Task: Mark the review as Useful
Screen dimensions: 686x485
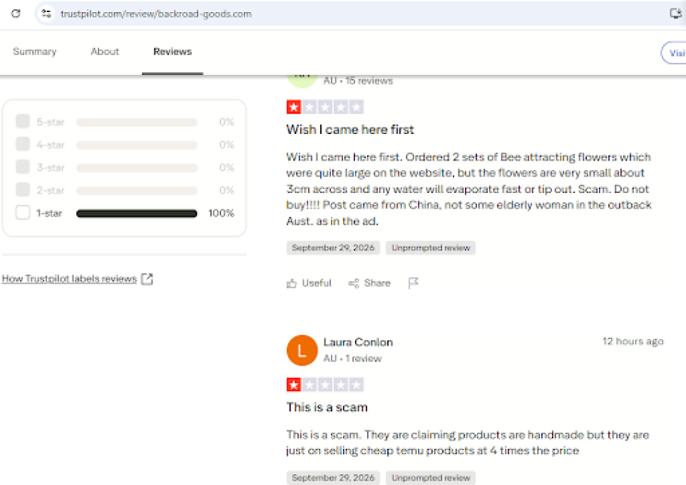Action: pyautogui.click(x=309, y=283)
